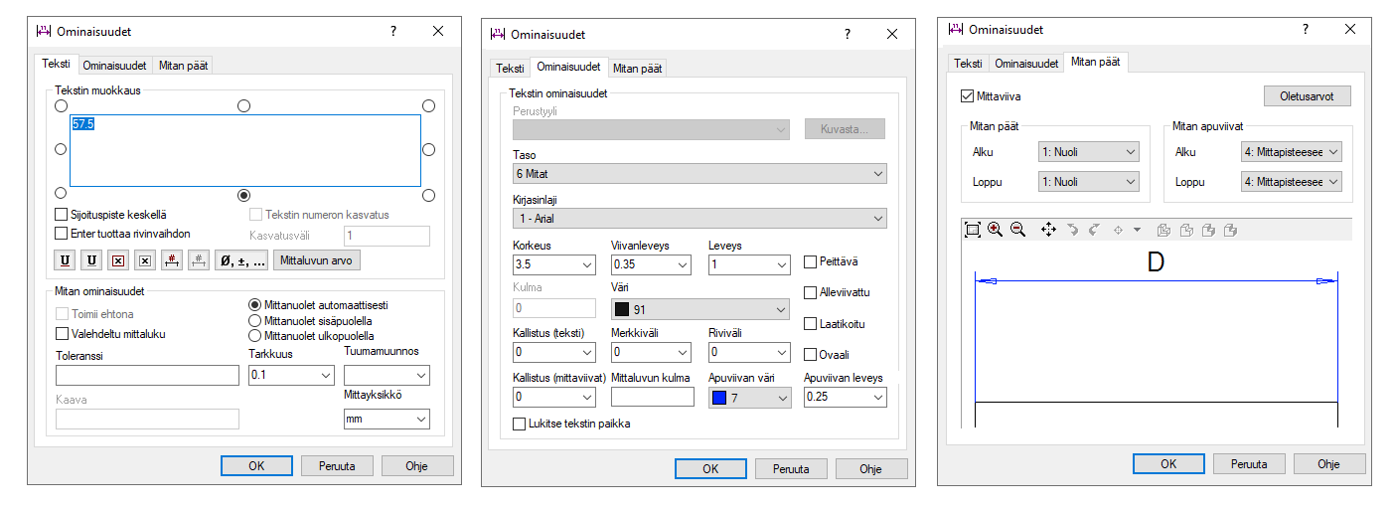Open Mitan päät tab in middle dialog

tap(638, 69)
